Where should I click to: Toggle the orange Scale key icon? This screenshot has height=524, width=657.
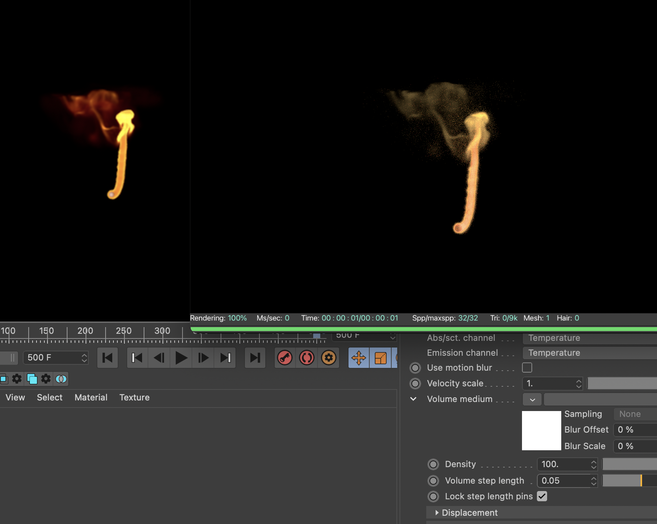[380, 358]
